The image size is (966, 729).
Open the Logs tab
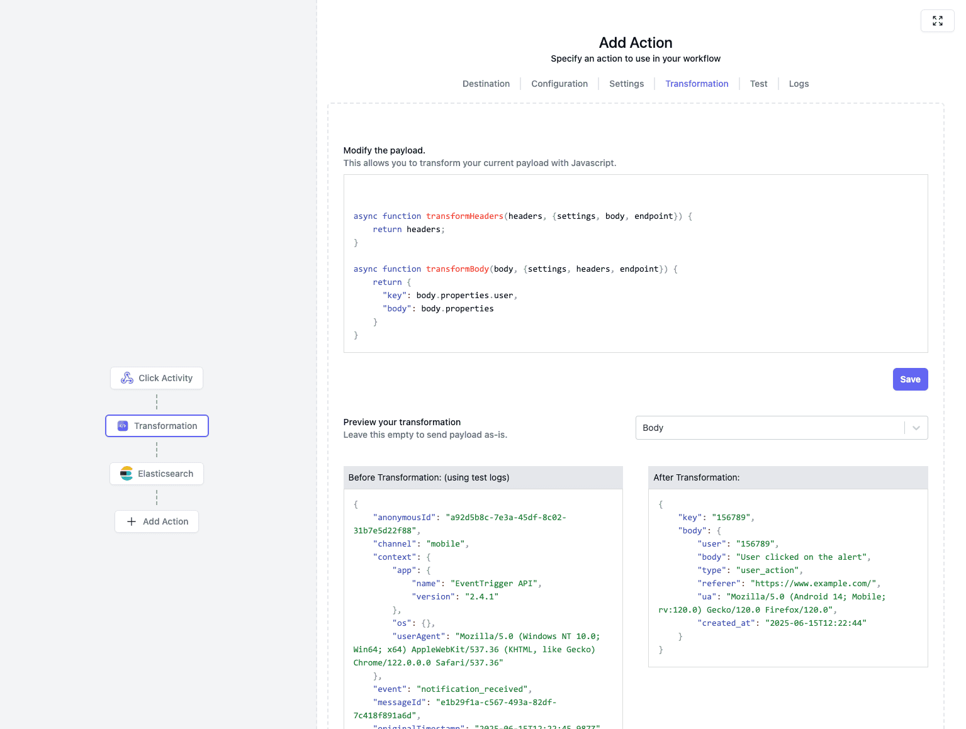tap(799, 84)
